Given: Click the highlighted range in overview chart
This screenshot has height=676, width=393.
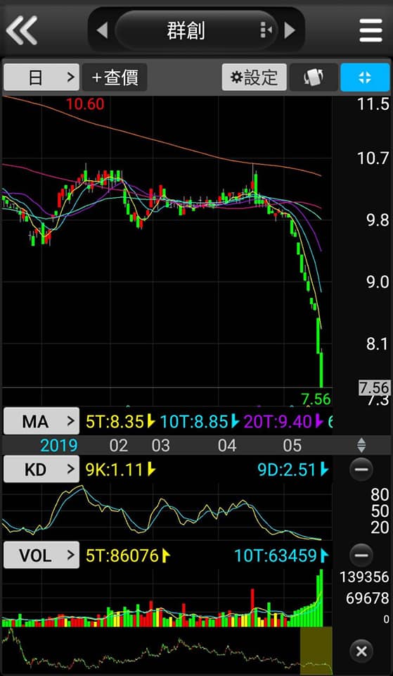Looking at the screenshot, I should click(x=316, y=651).
